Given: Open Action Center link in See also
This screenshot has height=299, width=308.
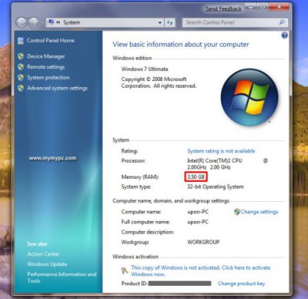Looking at the screenshot, I should [43, 254].
